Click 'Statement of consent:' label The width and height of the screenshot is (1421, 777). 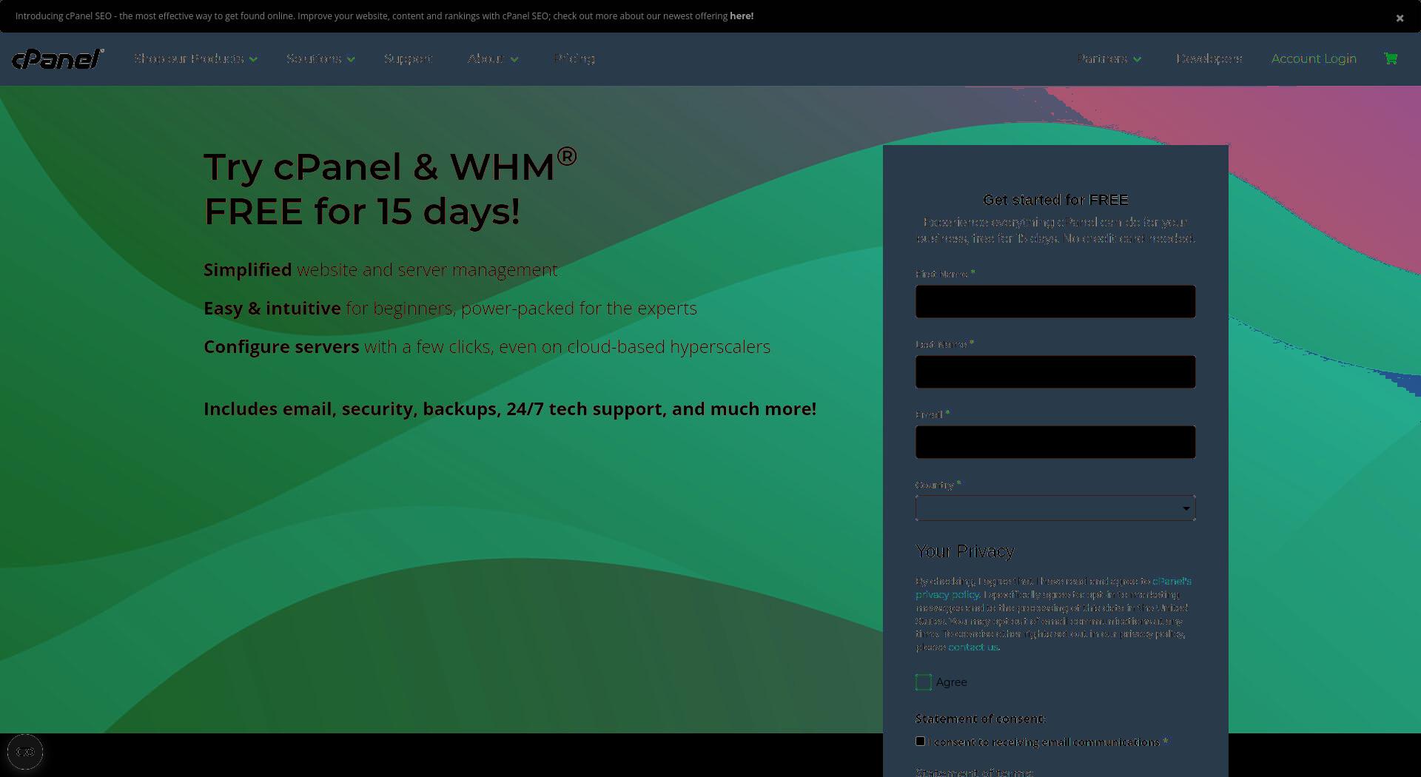pos(980,719)
